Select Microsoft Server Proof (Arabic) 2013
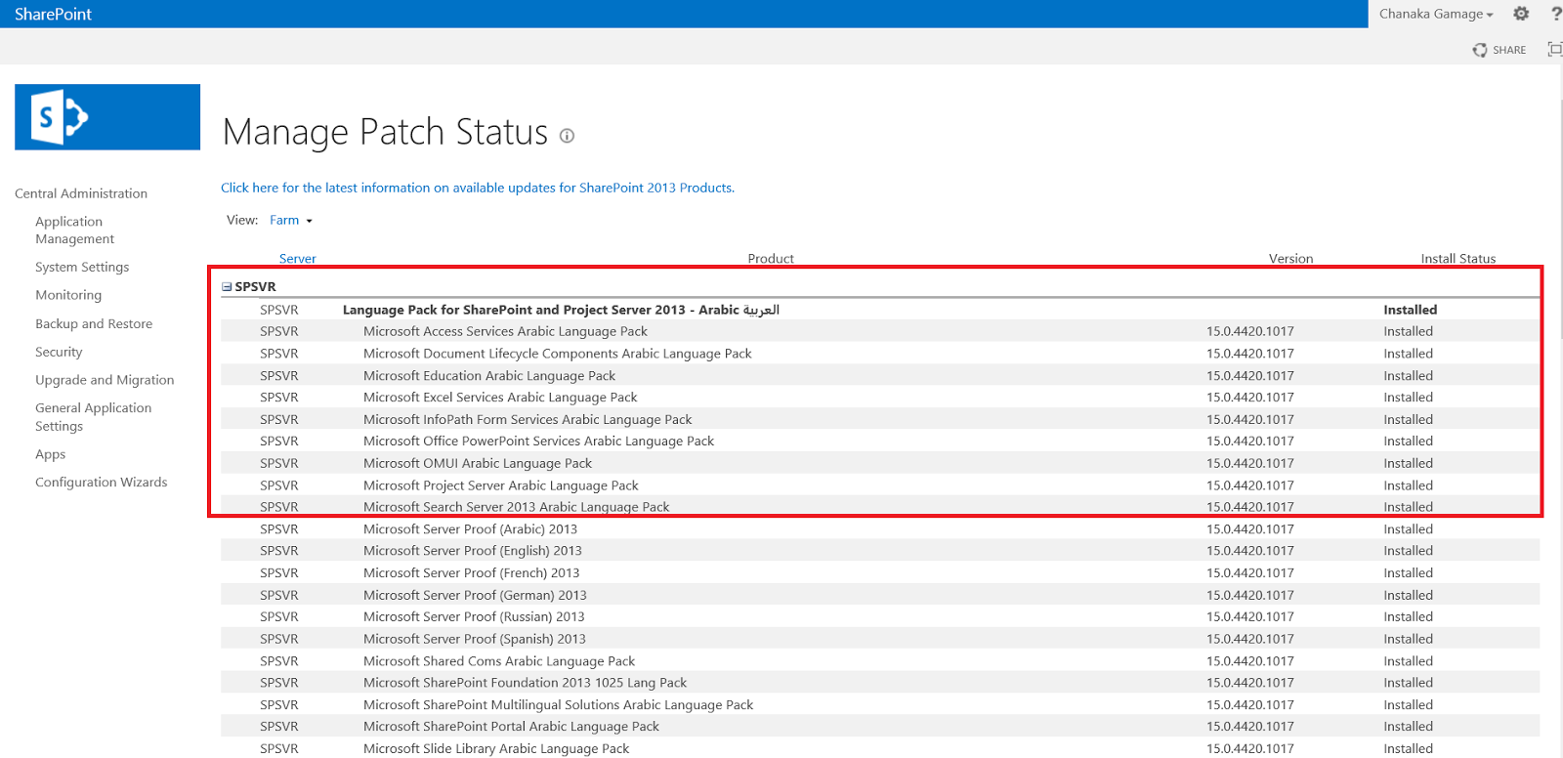Image resolution: width=1563 pixels, height=758 pixels. pos(880,529)
